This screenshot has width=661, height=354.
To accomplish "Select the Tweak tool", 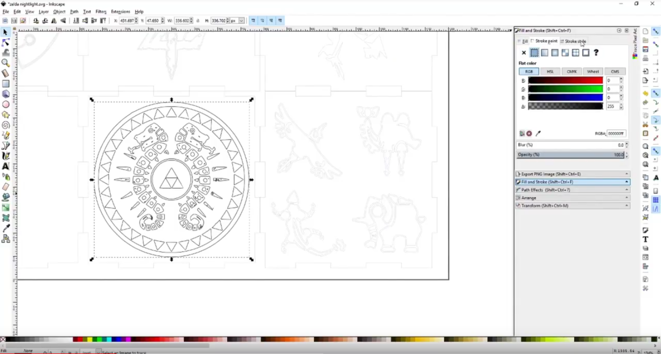I will point(5,53).
